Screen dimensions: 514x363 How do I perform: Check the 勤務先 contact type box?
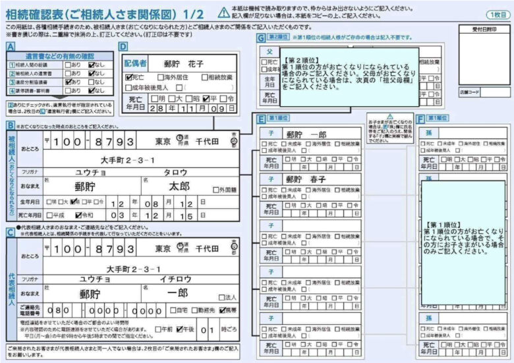194,310
